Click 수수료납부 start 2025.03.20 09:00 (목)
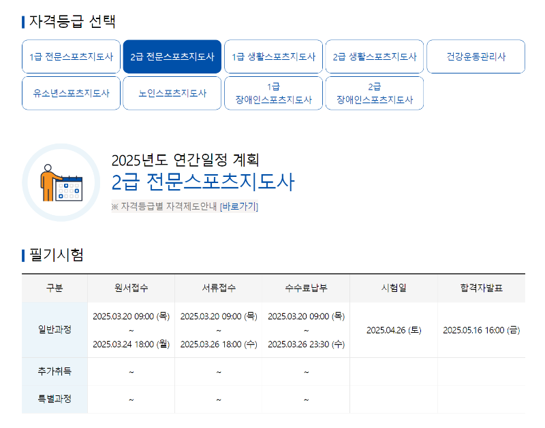Viewport: 545px width, 428px height. [x=306, y=316]
